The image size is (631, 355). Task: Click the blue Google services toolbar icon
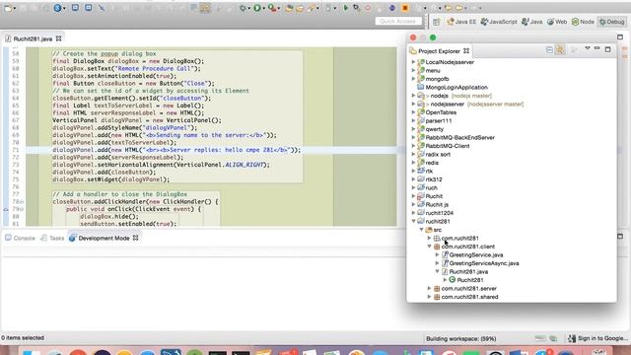[x=57, y=8]
